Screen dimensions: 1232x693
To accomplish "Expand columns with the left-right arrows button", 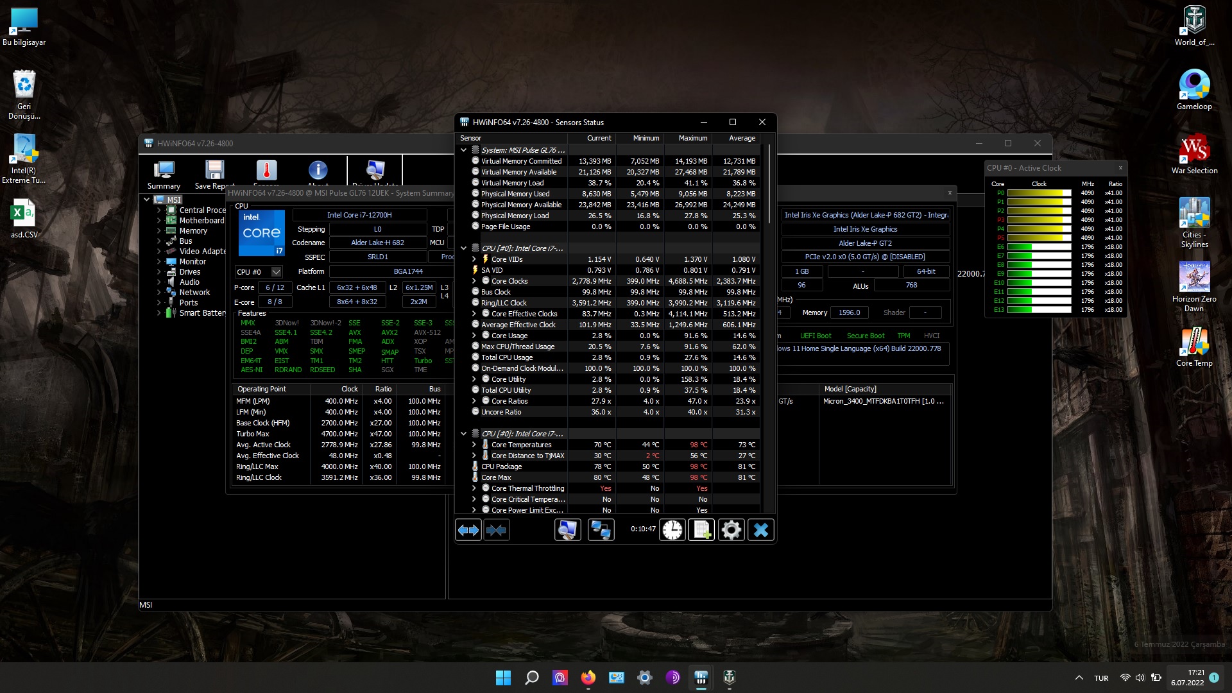I will (x=468, y=530).
